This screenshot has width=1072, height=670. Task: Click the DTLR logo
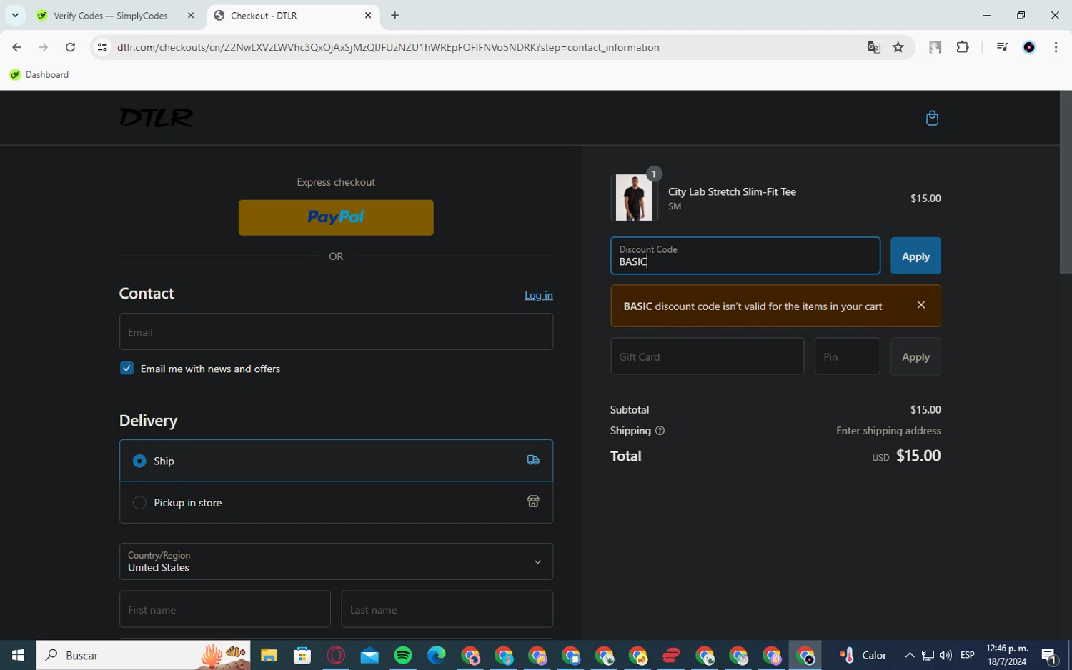(157, 117)
